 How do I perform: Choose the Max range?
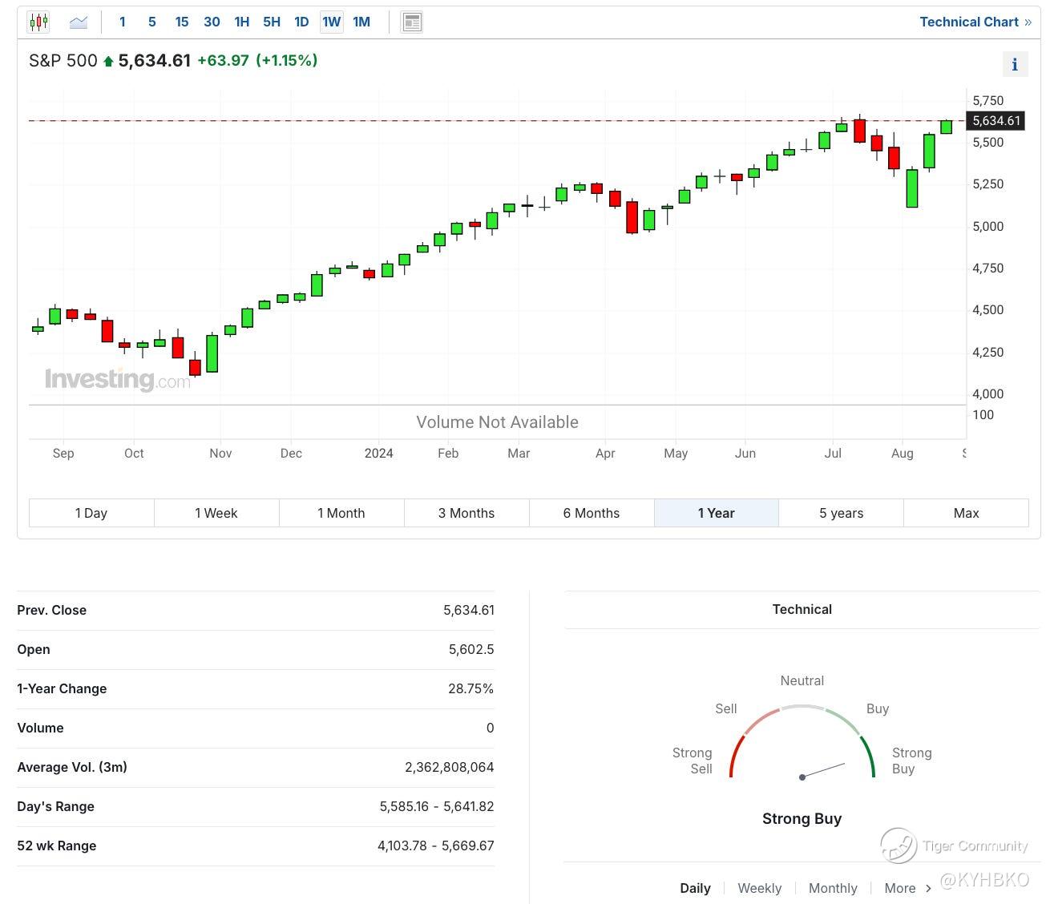tap(967, 513)
